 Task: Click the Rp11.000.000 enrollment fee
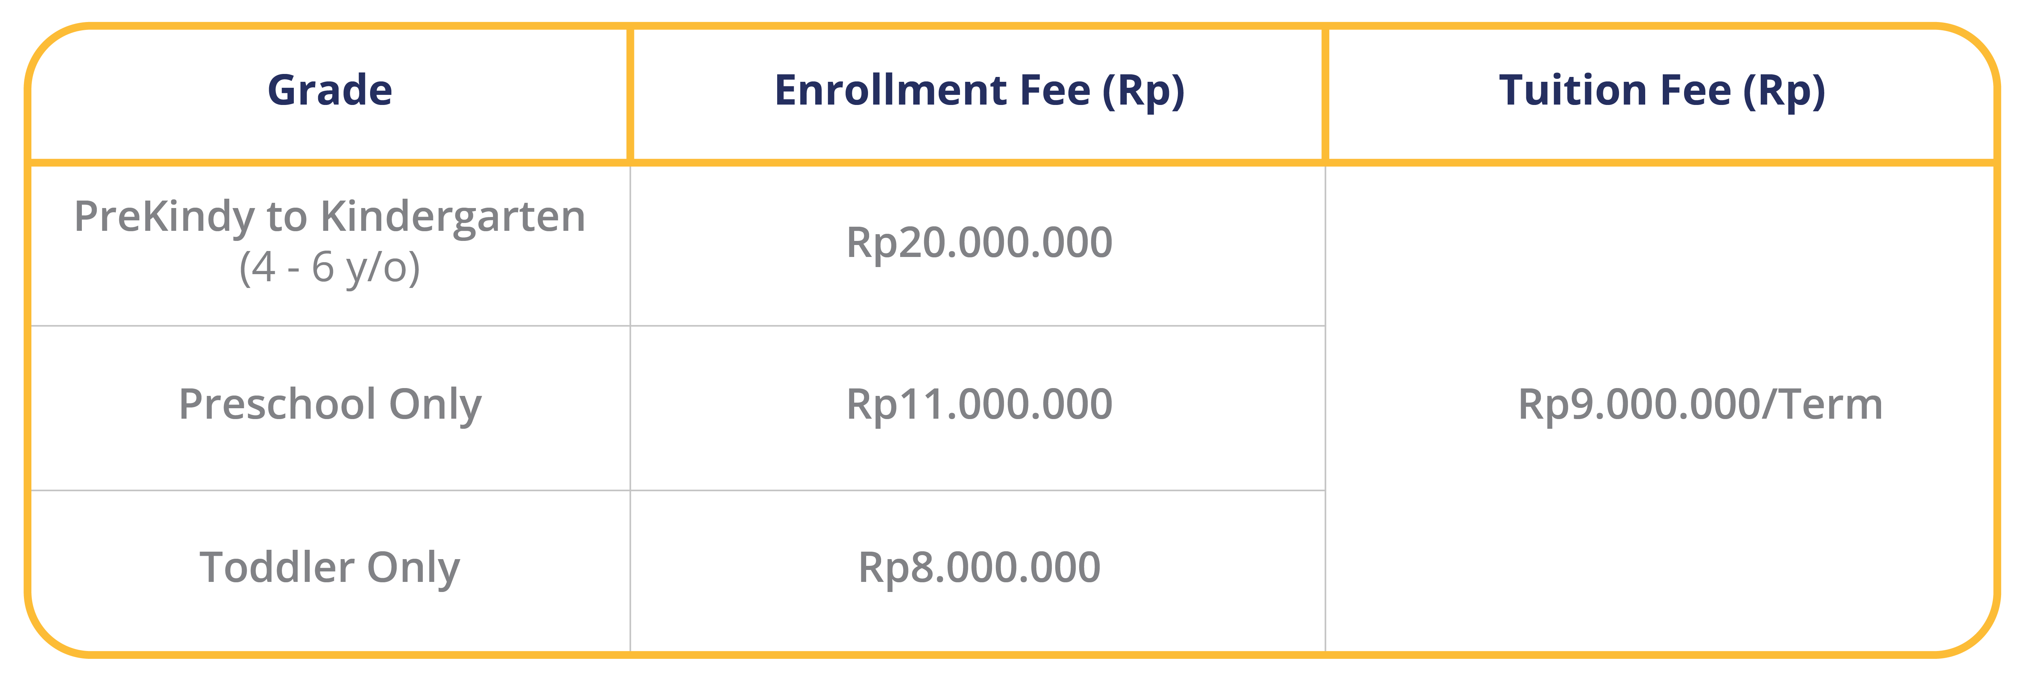point(979,404)
